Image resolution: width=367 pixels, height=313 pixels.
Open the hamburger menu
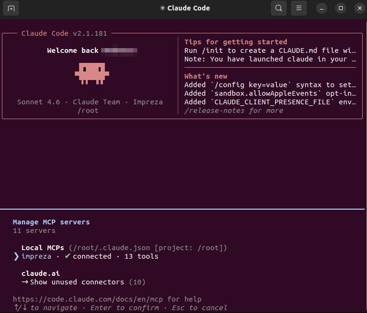pos(299,8)
